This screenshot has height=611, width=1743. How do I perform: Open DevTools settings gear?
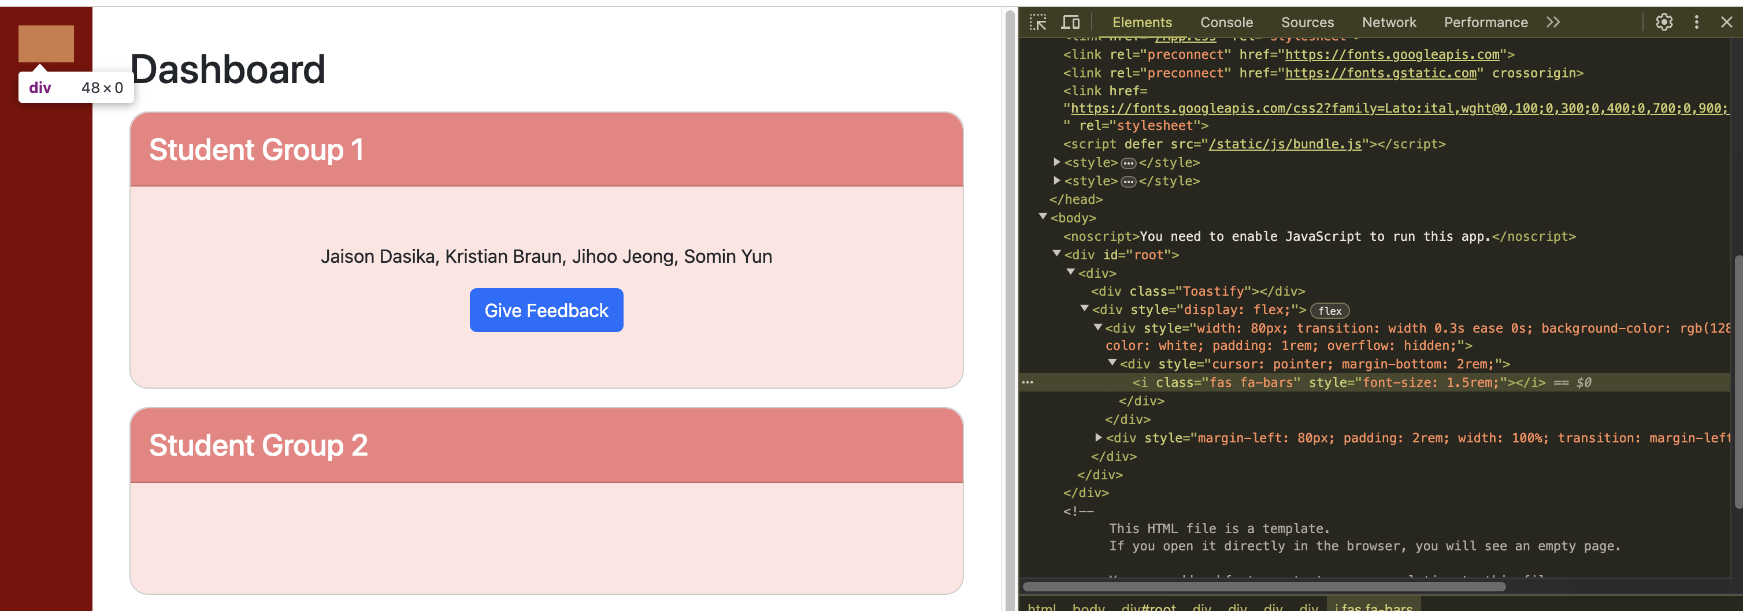[x=1664, y=23]
